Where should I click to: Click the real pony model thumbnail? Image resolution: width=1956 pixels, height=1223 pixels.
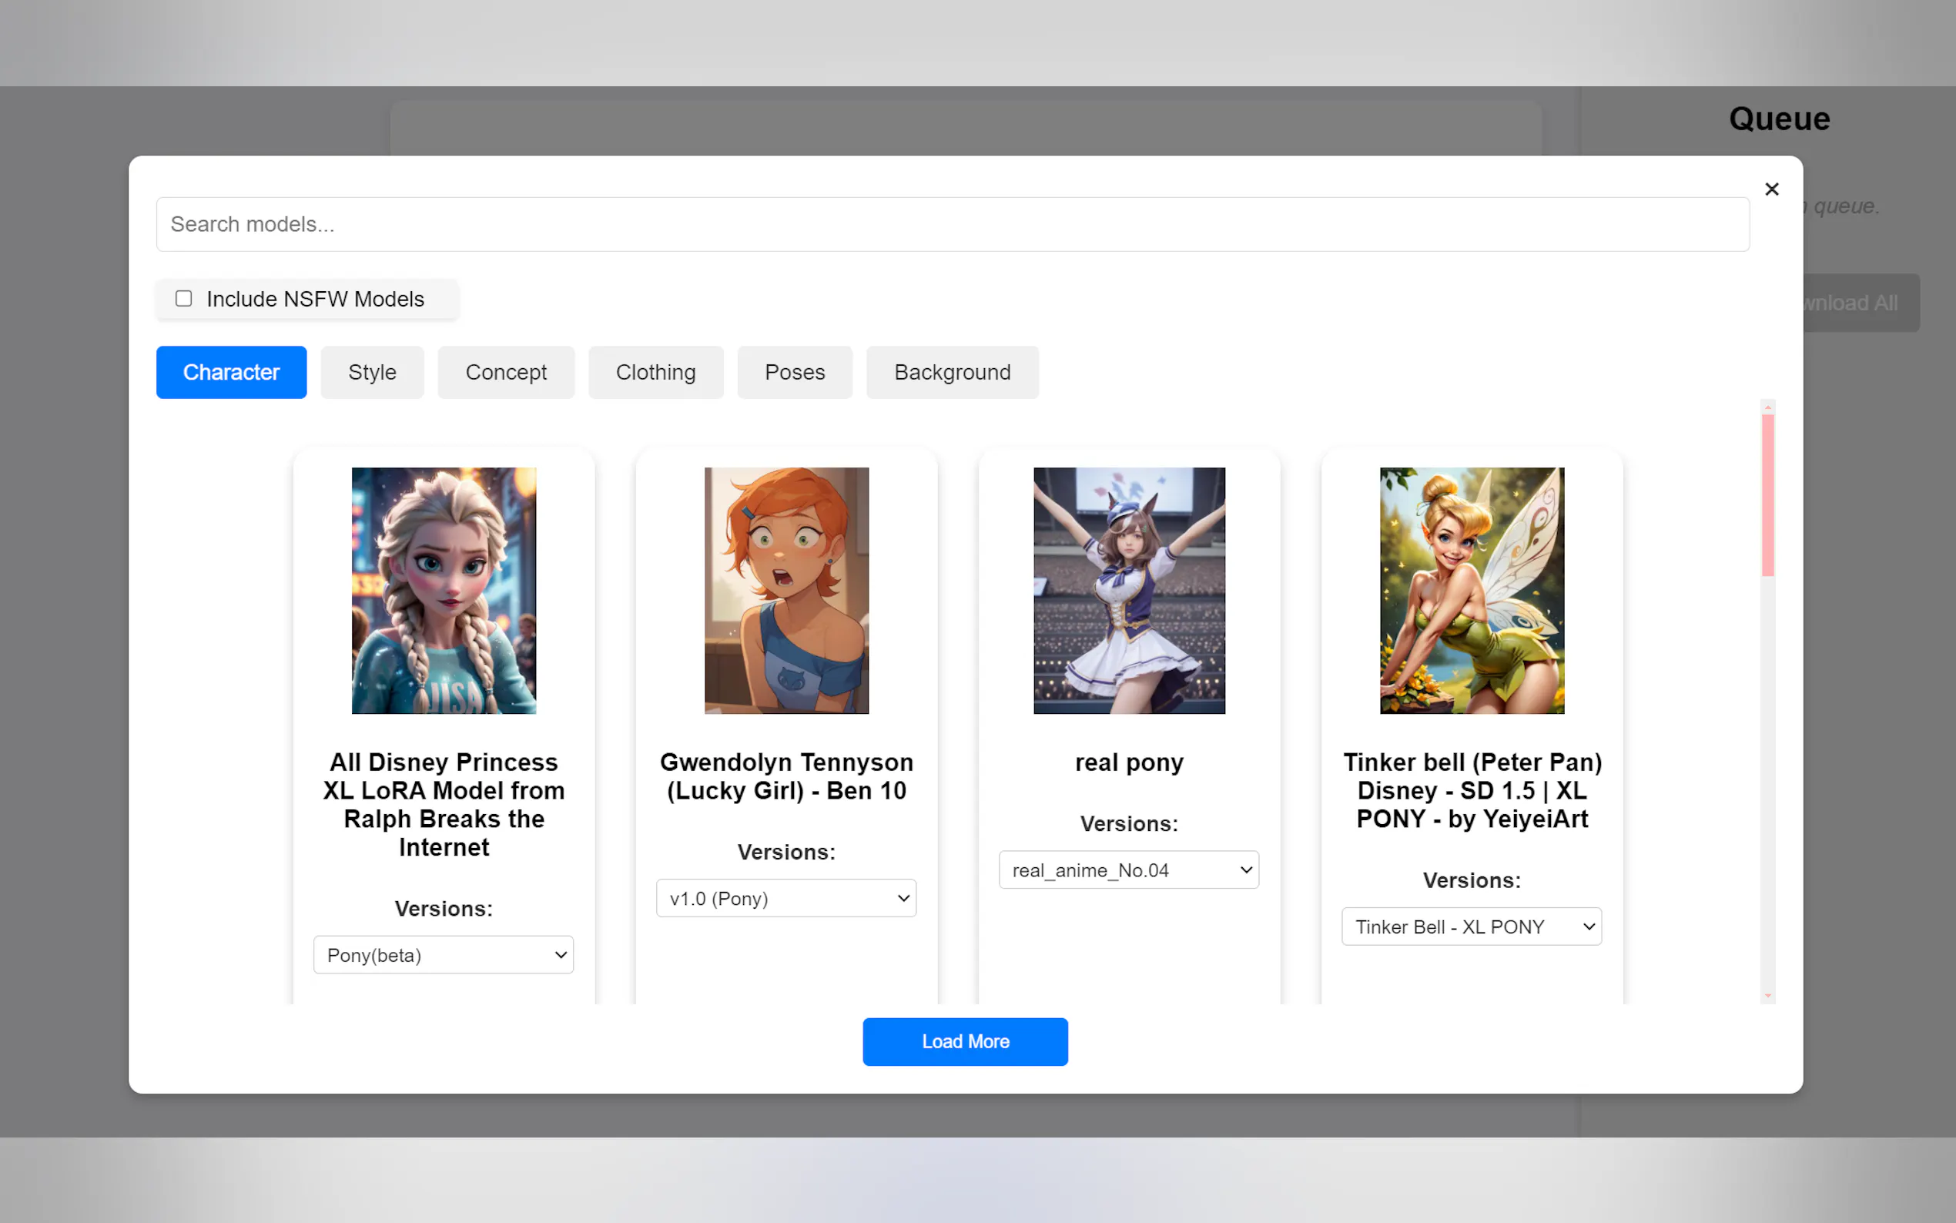[x=1128, y=591]
